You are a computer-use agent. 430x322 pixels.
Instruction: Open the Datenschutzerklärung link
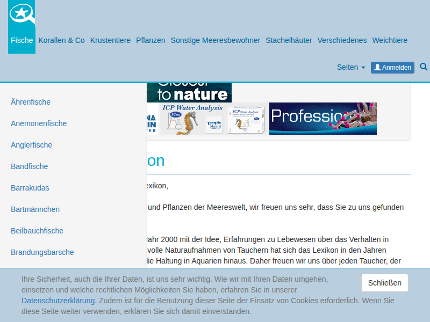(x=59, y=301)
